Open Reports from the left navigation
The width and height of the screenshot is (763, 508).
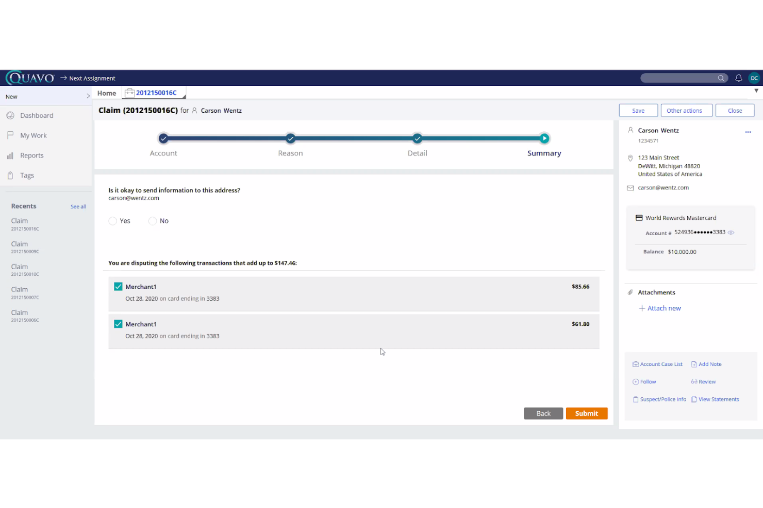[x=31, y=155]
